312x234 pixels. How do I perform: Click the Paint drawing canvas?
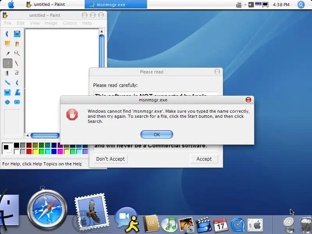(x=62, y=81)
